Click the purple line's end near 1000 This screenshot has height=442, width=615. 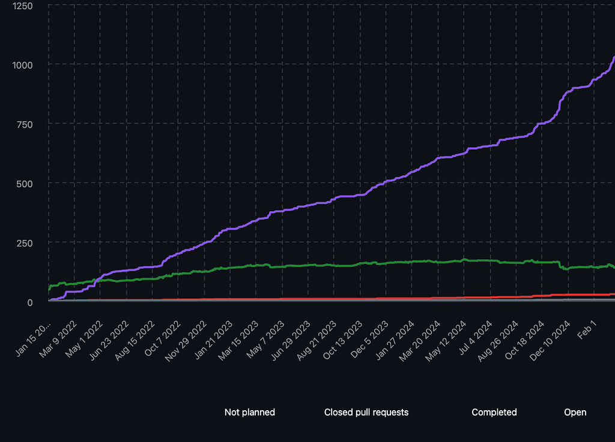point(613,59)
